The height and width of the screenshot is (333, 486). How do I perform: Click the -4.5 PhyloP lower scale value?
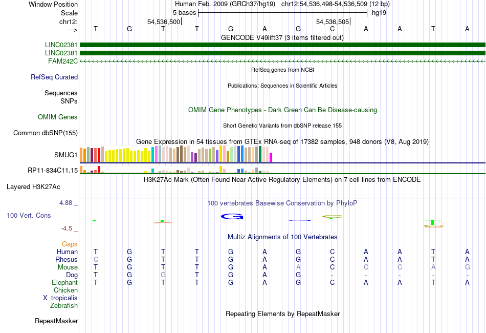67,228
